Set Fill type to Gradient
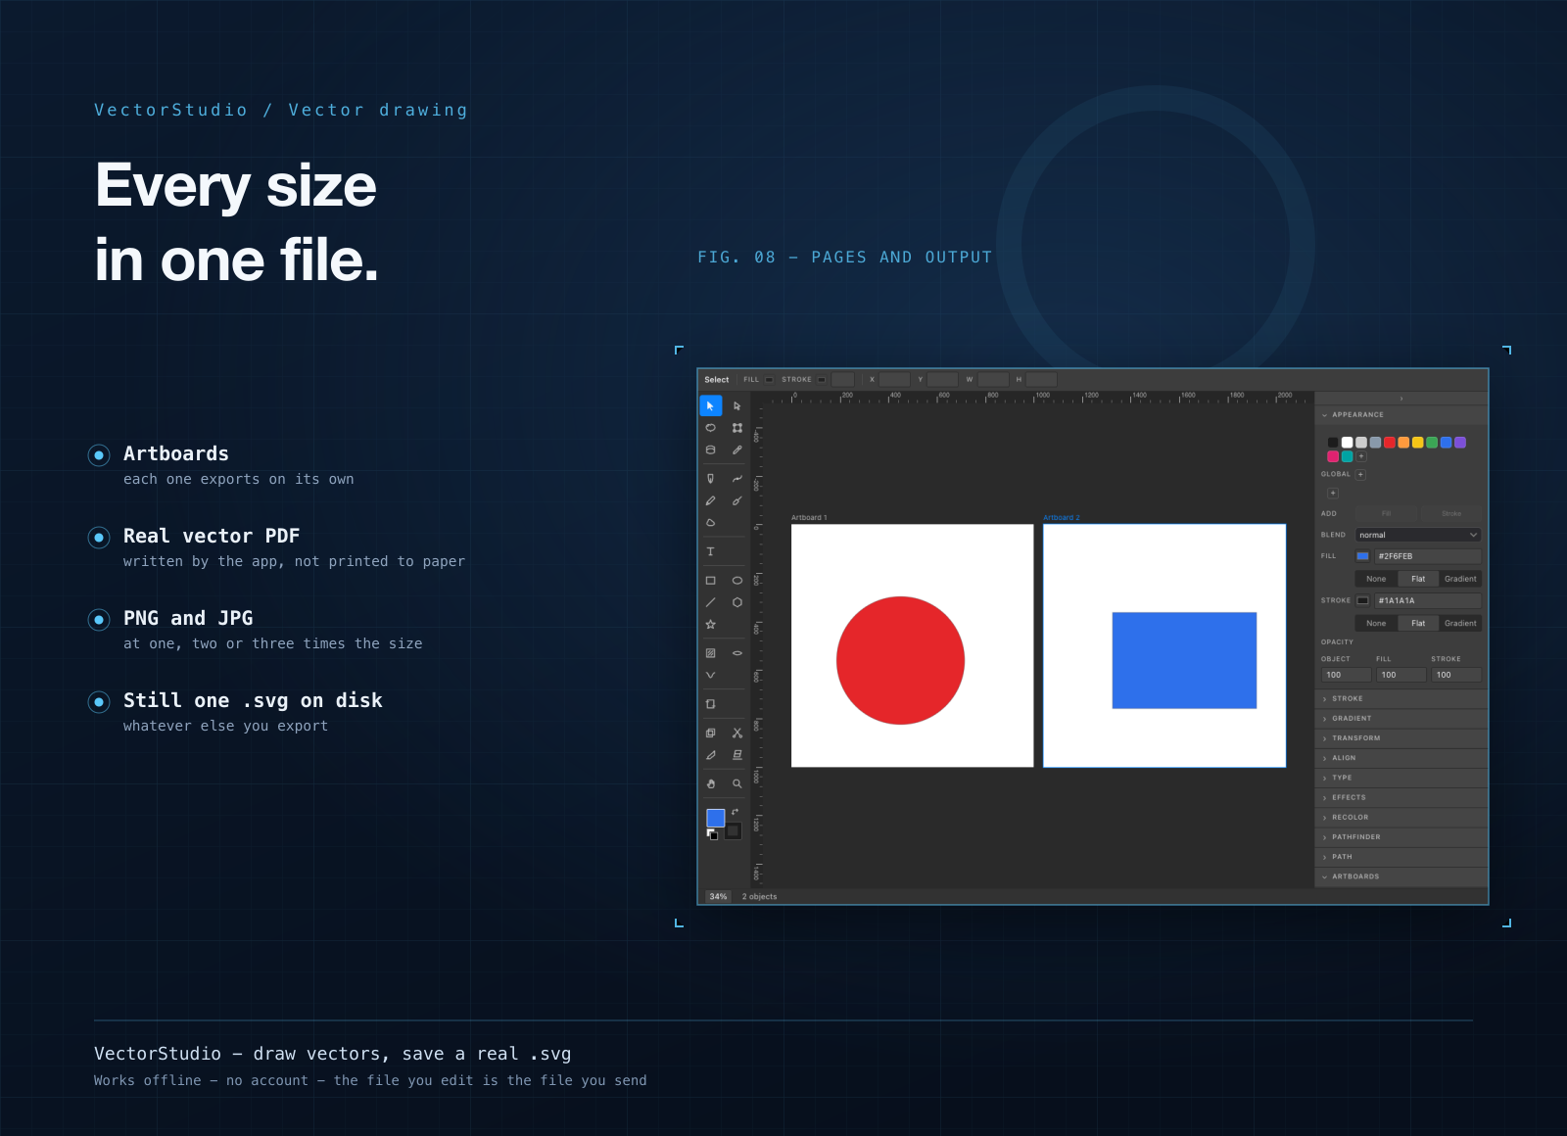 pyautogui.click(x=1460, y=579)
